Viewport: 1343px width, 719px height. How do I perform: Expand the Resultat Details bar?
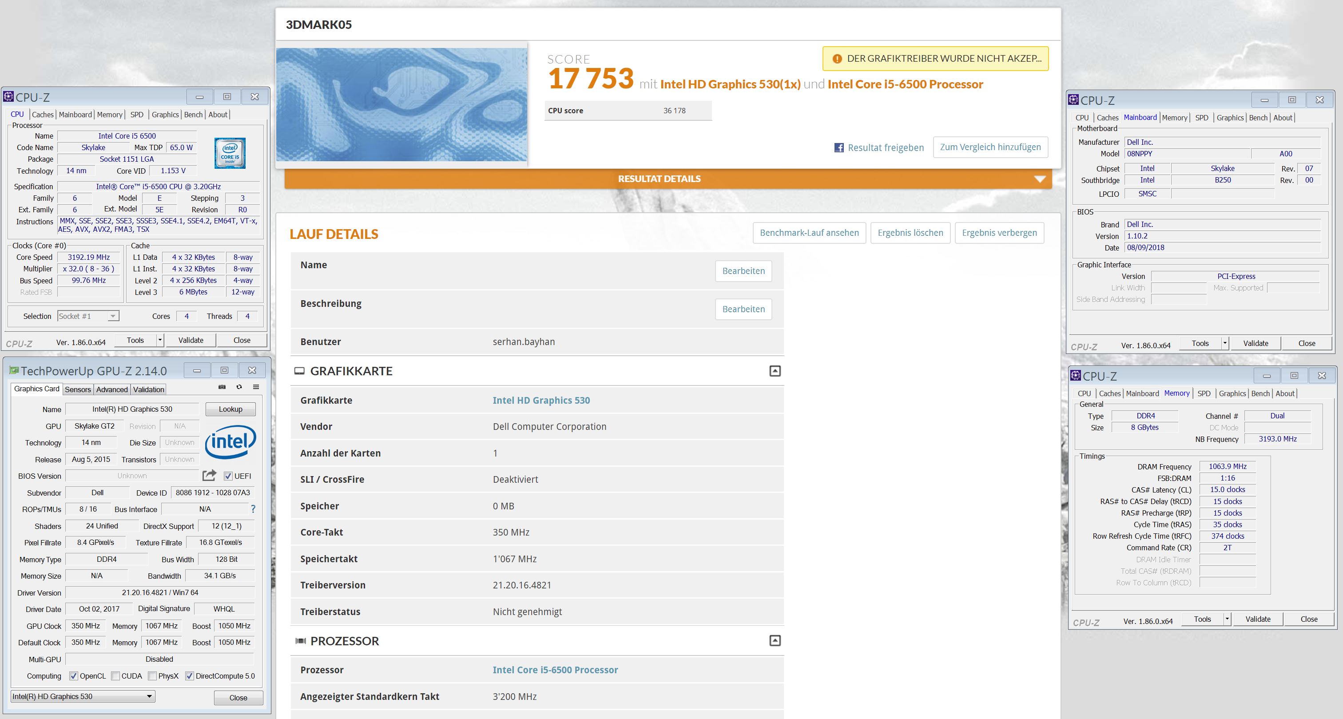[668, 179]
